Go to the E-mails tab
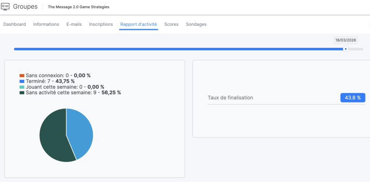The image size is (370, 182). [74, 24]
